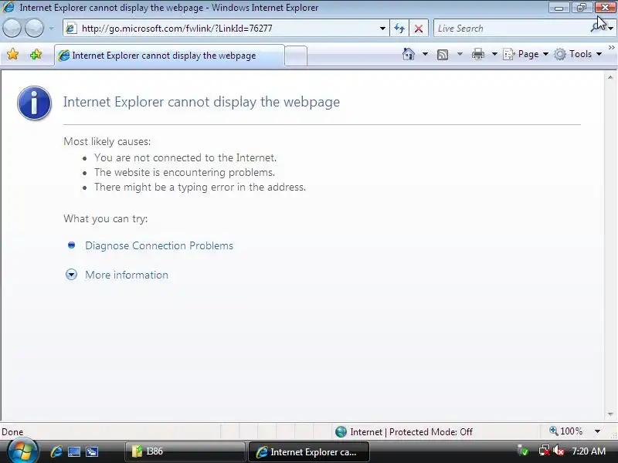This screenshot has width=618, height=463.
Task: Click Show Desktop Quick Launch icon
Action: pyautogui.click(x=74, y=451)
